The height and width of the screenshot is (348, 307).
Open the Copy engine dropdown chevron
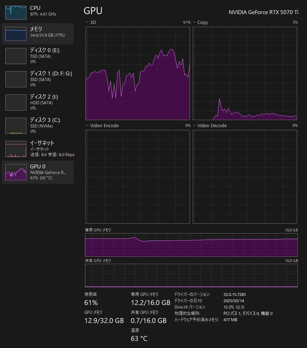coord(194,22)
